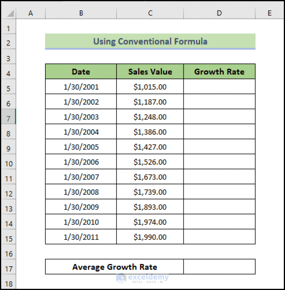Click the $1,248.00 sales value cell
Viewport: 285px width, 290px height.
pyautogui.click(x=150, y=116)
